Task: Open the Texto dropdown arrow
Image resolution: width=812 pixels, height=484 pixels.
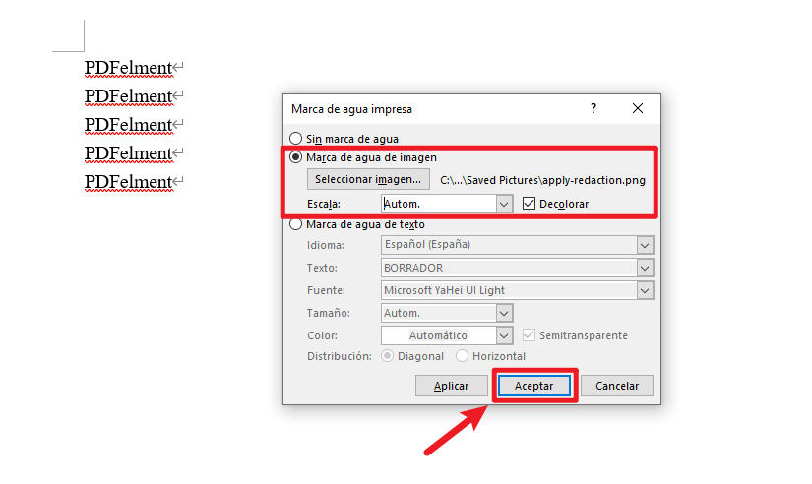Action: pyautogui.click(x=645, y=268)
